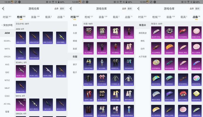Switch to 装备 tab on the 枪械 screen

pyautogui.click(x=35, y=17)
